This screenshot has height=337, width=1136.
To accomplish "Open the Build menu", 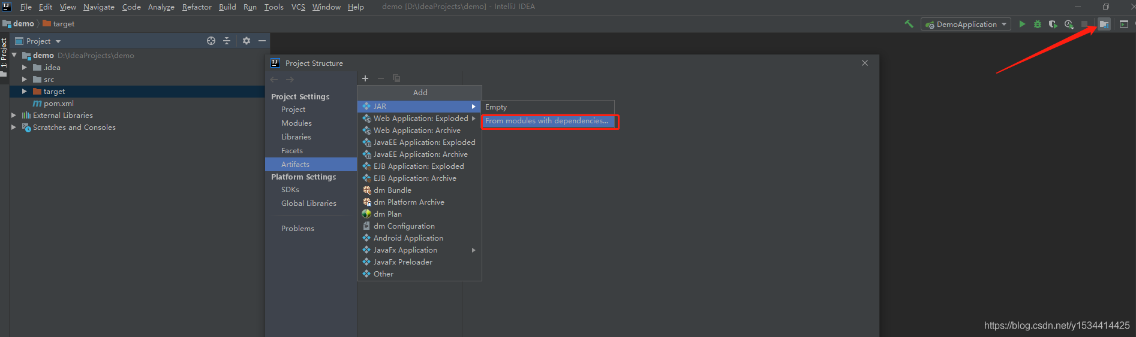I will click(227, 7).
